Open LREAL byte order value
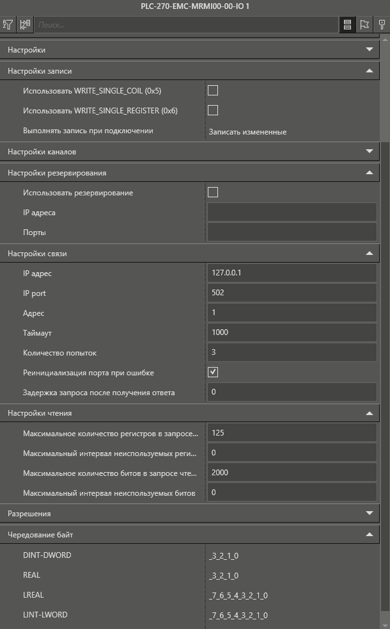Viewport: 390px width, 629px height. tap(238, 595)
